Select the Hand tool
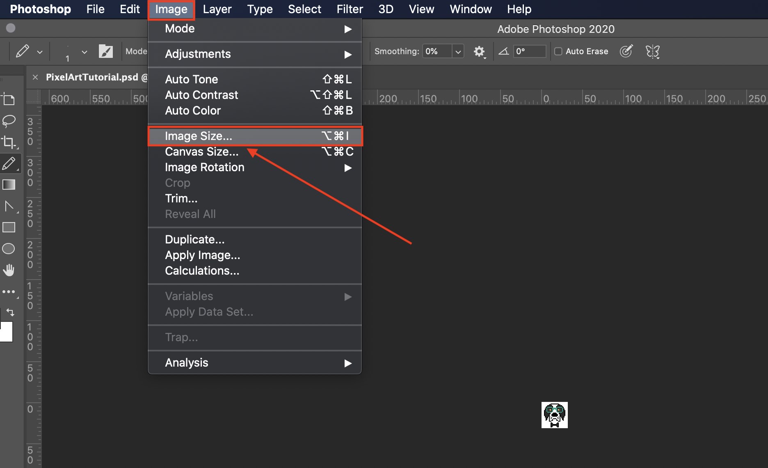 (9, 270)
